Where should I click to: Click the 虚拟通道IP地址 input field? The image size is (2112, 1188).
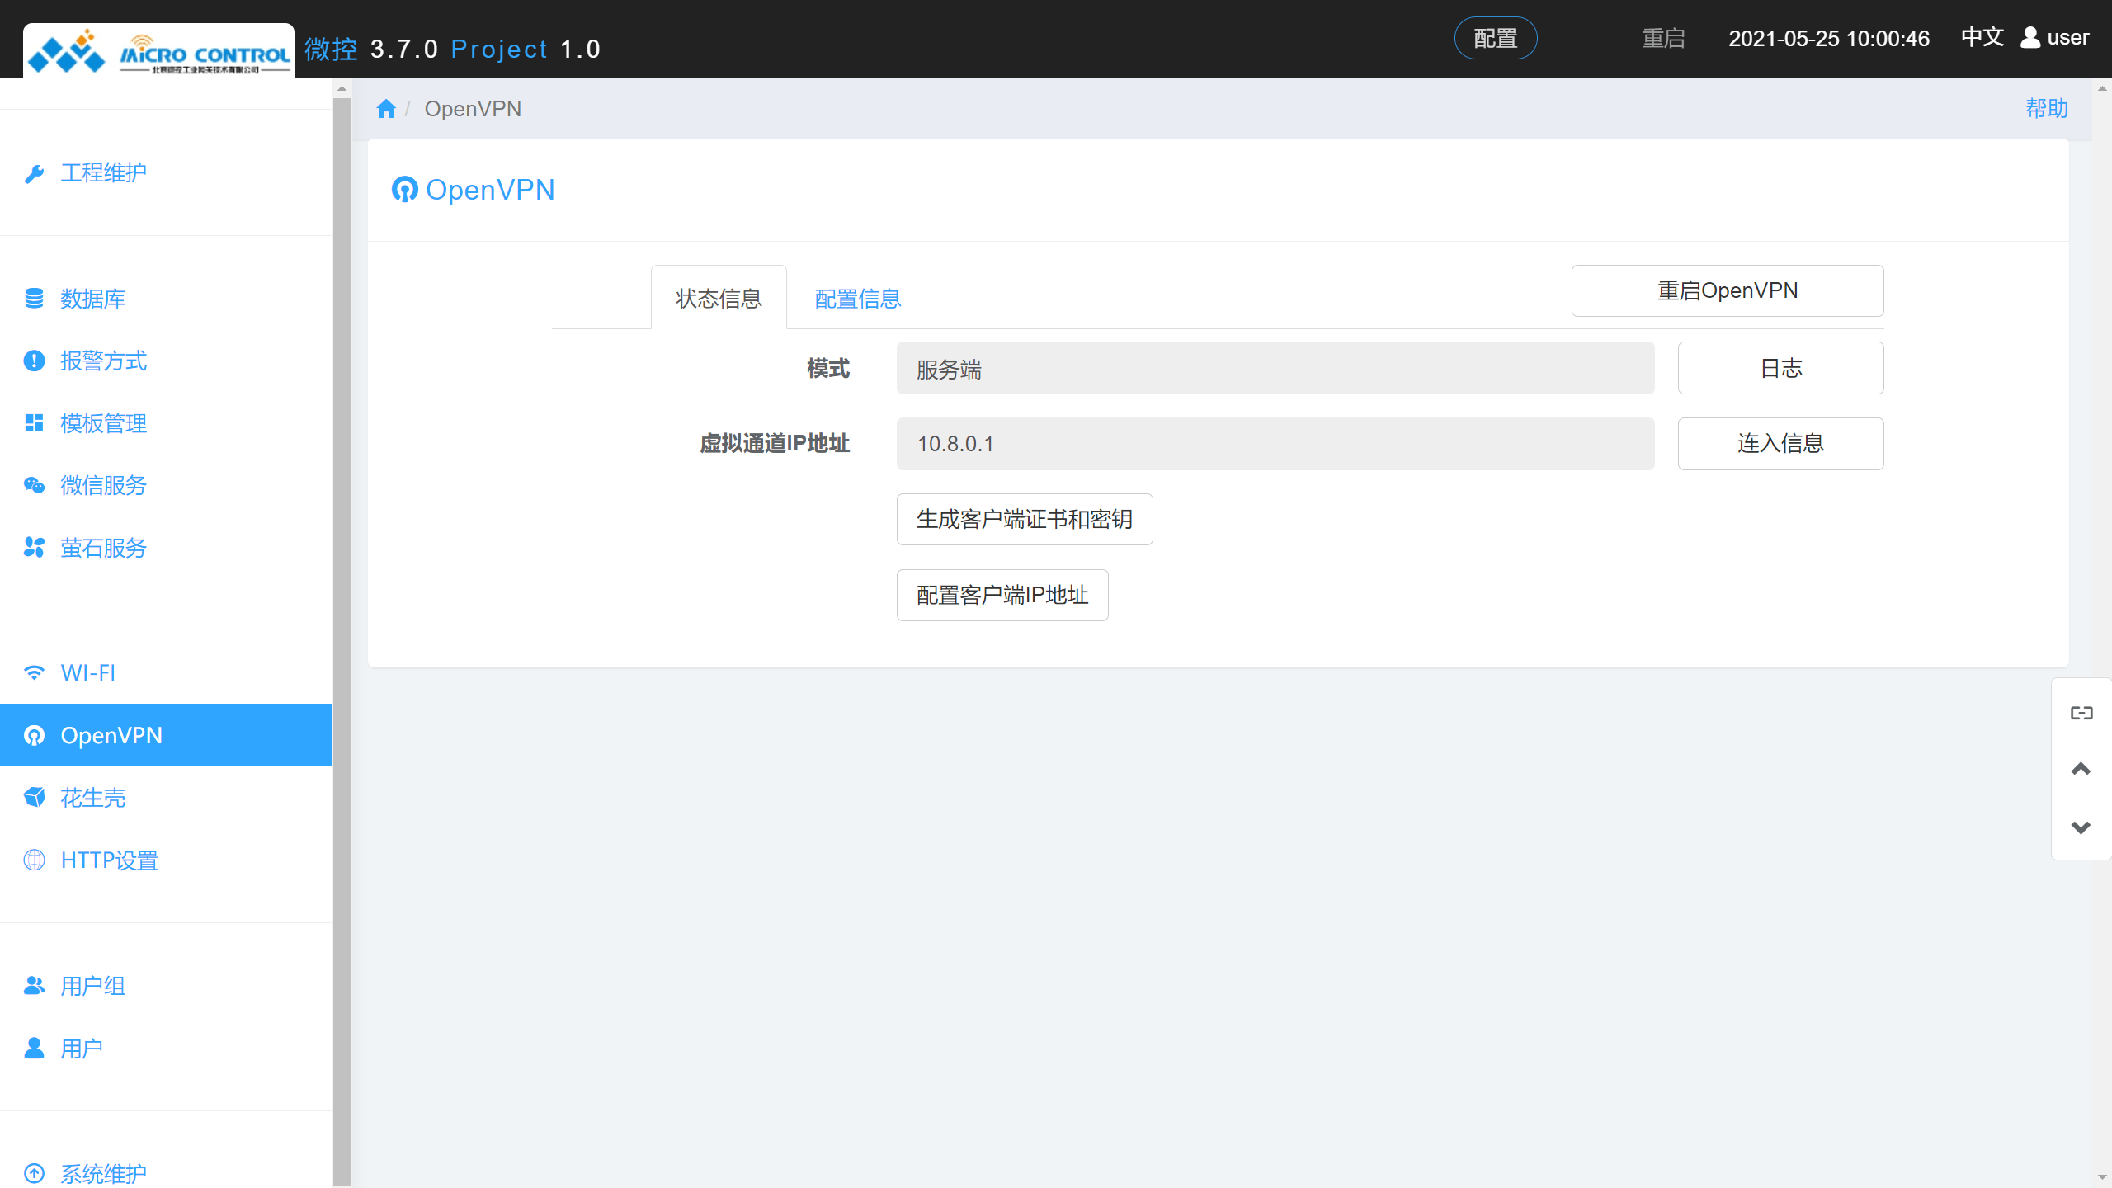coord(1275,444)
